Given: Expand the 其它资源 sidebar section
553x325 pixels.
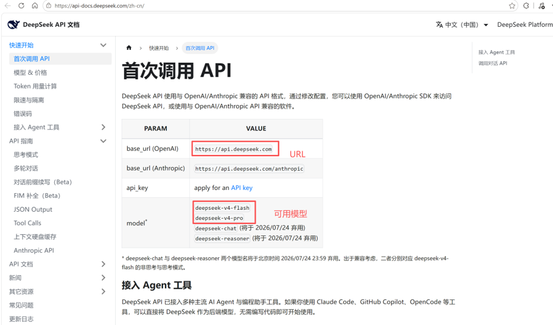Looking at the screenshot, I should (x=104, y=292).
